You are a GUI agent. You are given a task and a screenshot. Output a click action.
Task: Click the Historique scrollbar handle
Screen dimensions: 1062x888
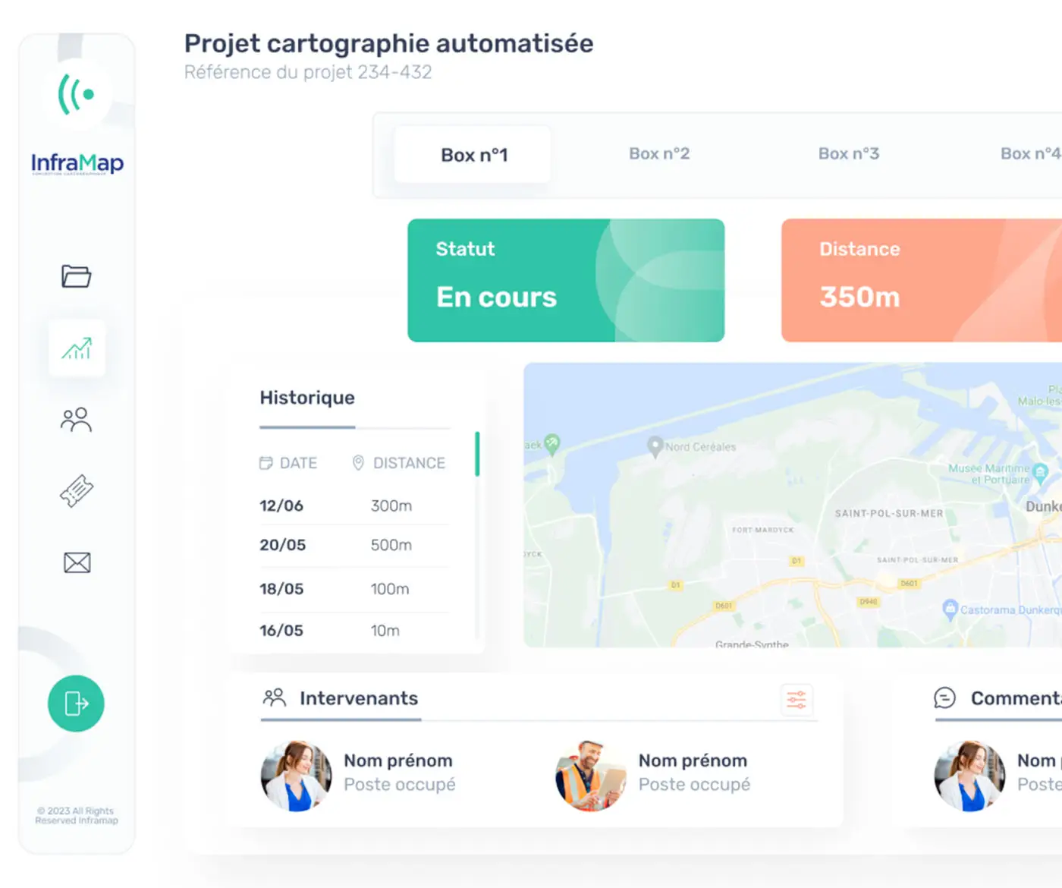(x=477, y=454)
